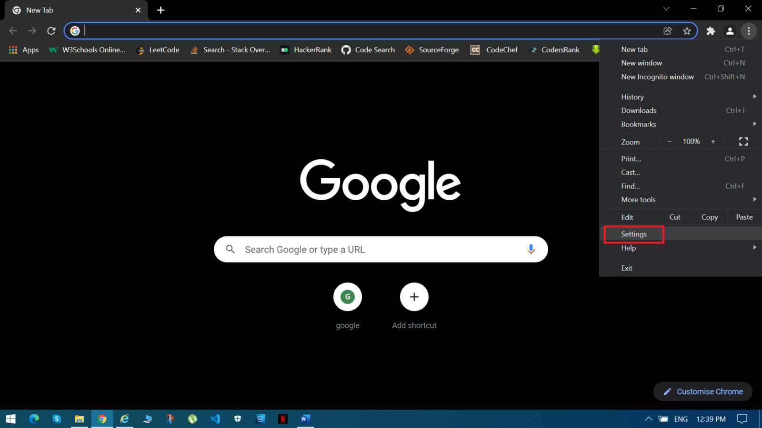Expand the Bookmarks submenu
The image size is (762, 428).
(x=639, y=124)
